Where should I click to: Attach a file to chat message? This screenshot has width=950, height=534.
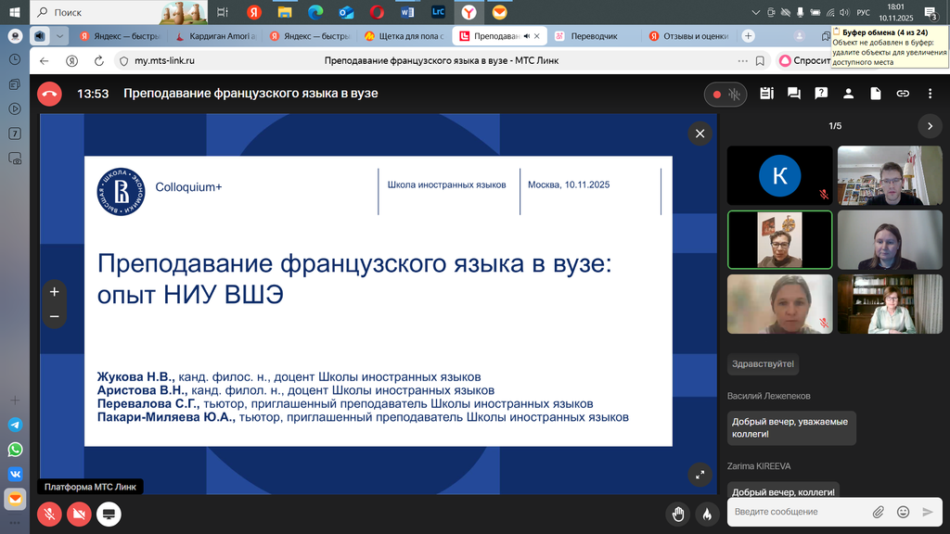pyautogui.click(x=878, y=512)
